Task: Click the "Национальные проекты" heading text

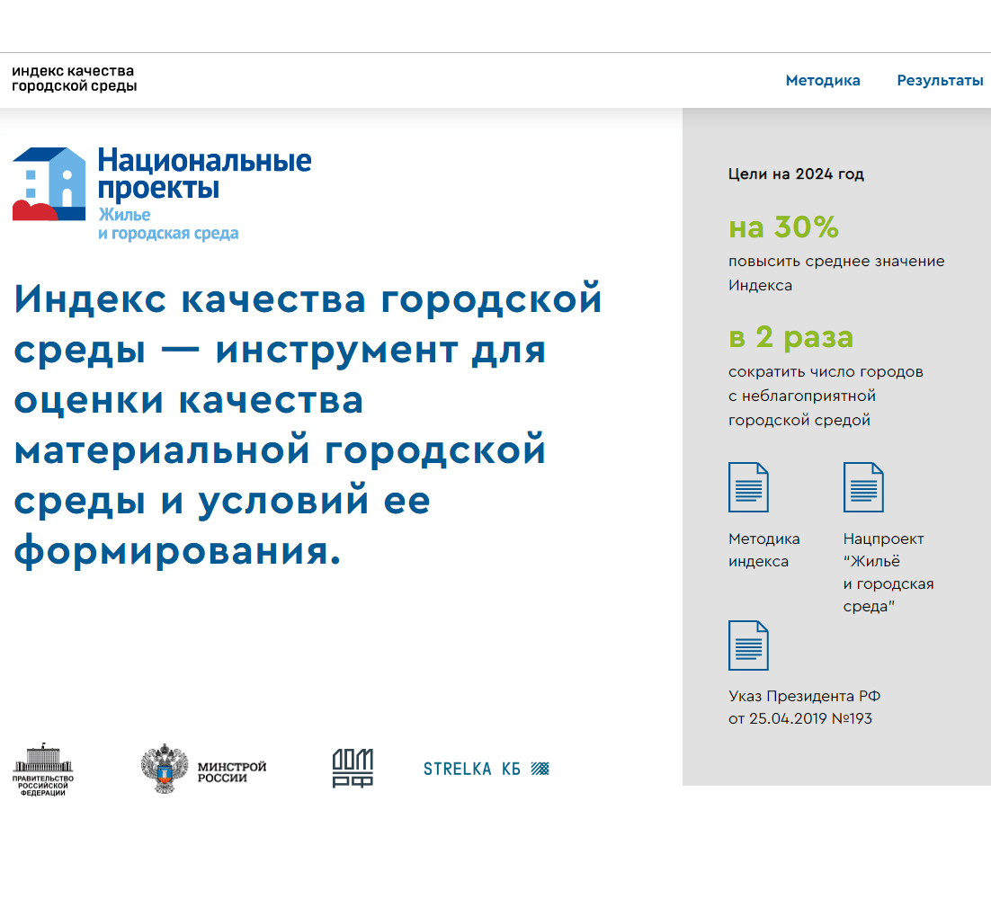Action: 204,174
